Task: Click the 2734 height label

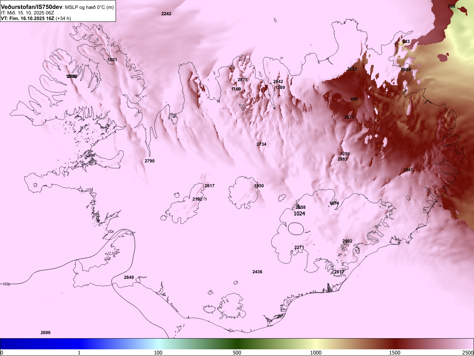Action: pyautogui.click(x=261, y=144)
